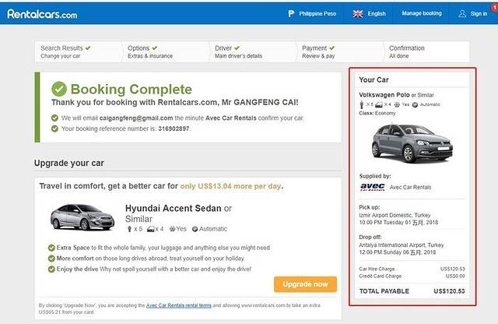Image resolution: width=498 pixels, height=324 pixels.
Task: Click the Philippine Peso currency icon
Action: [291, 13]
